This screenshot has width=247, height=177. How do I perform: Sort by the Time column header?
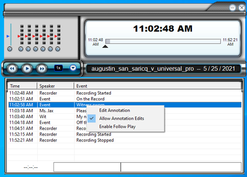tap(22, 86)
